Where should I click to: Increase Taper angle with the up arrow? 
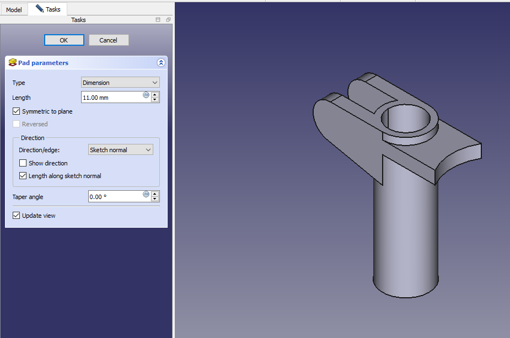(155, 194)
